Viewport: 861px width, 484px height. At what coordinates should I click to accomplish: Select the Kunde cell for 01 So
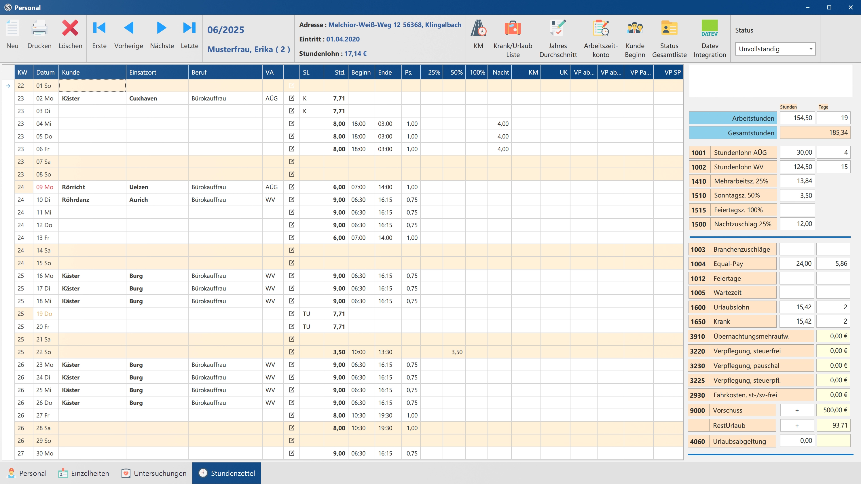point(92,86)
